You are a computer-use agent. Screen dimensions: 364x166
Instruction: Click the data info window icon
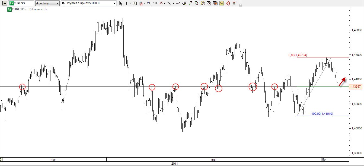tap(135, 3)
